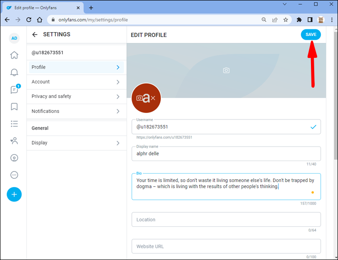Click the camera icon on cover image
The width and height of the screenshot is (338, 260).
226,70
